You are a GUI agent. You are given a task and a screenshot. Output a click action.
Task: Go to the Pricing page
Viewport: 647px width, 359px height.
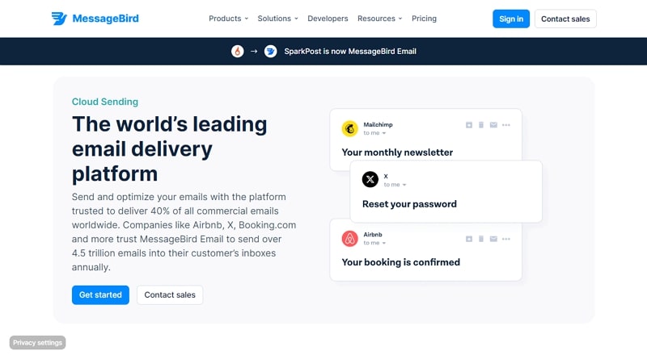point(424,19)
